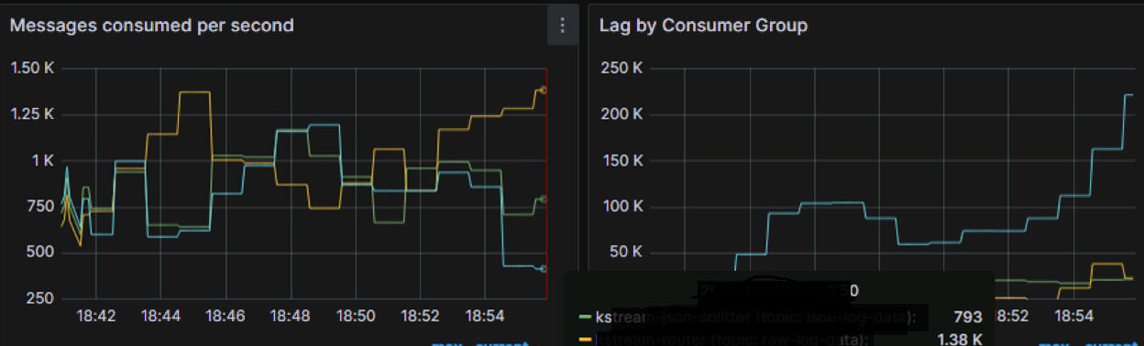Click the blue endpoint marker at the chart's lowest value
The image size is (1144, 346).
pyautogui.click(x=543, y=268)
